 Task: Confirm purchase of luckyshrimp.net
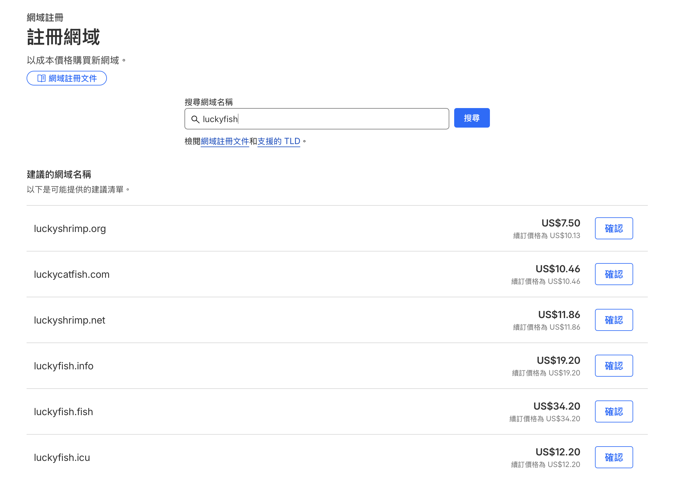614,320
